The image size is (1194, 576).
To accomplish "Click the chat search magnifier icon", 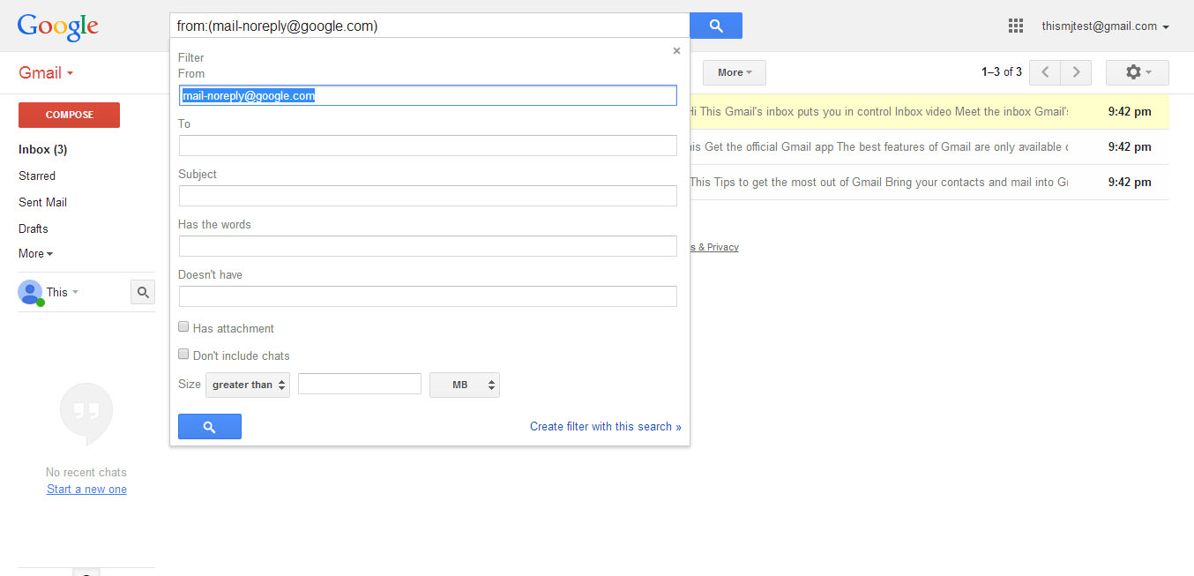I will click(143, 292).
